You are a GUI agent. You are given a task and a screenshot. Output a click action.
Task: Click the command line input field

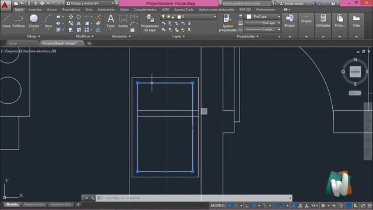[194, 198]
